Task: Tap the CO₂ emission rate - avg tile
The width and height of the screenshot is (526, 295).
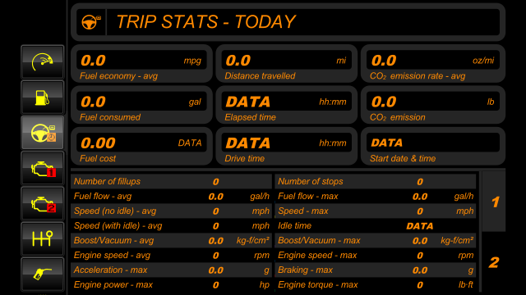Action: coord(433,64)
